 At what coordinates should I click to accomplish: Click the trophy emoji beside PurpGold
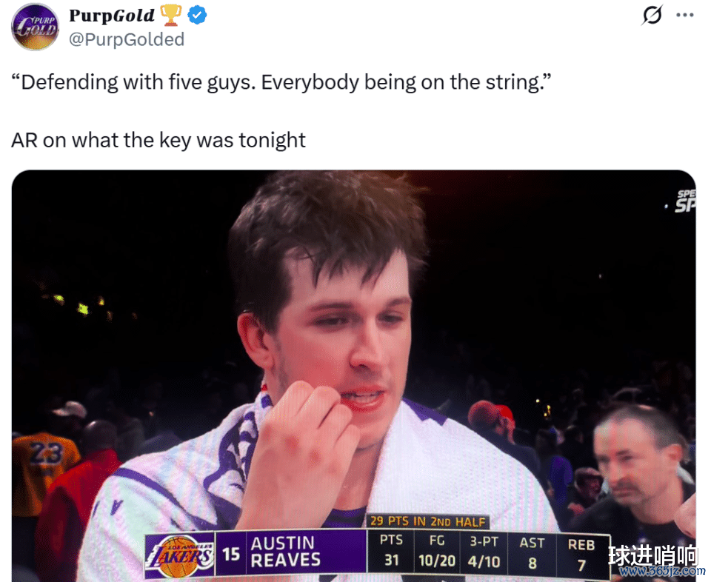click(171, 15)
